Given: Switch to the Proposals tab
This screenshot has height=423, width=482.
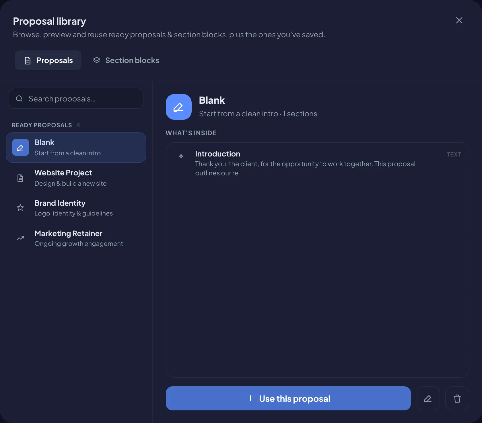Looking at the screenshot, I should point(48,60).
